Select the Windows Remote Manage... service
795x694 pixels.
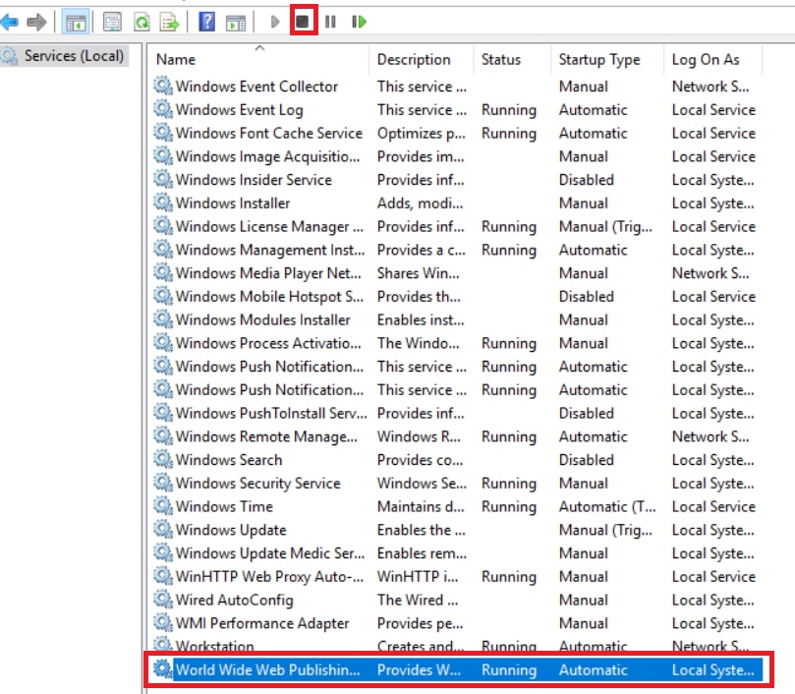tap(457, 436)
